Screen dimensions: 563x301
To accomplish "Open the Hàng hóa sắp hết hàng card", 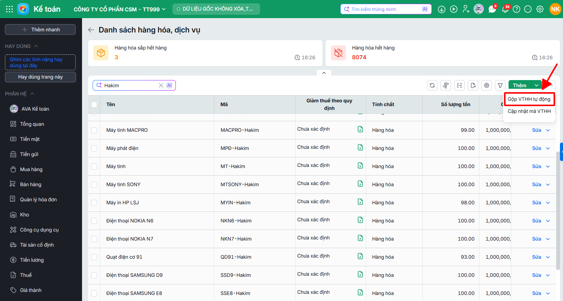I will pos(205,53).
